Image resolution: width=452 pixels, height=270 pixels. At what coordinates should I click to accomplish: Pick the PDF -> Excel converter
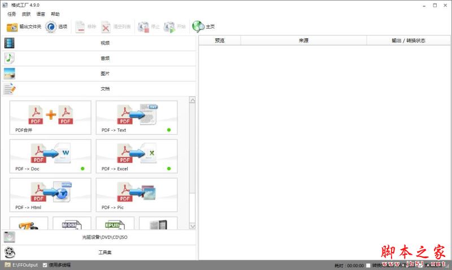click(136, 156)
